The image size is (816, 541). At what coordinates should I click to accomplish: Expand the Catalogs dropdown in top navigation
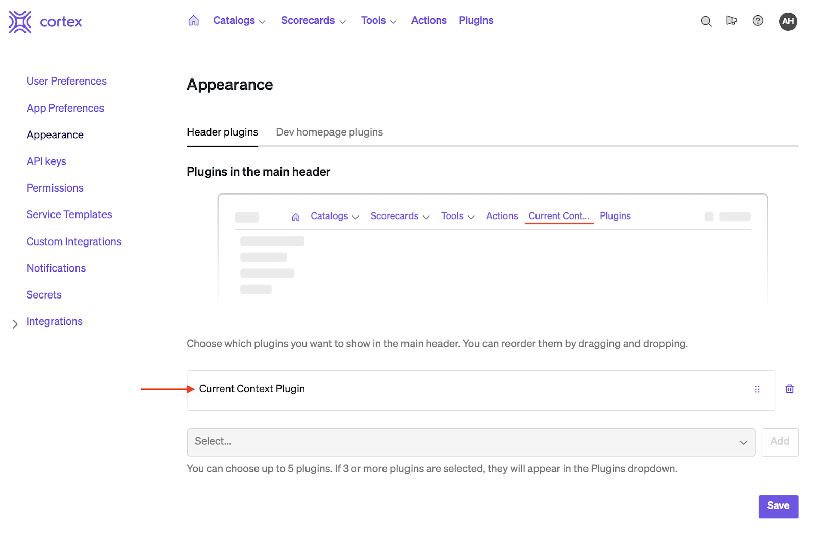239,21
